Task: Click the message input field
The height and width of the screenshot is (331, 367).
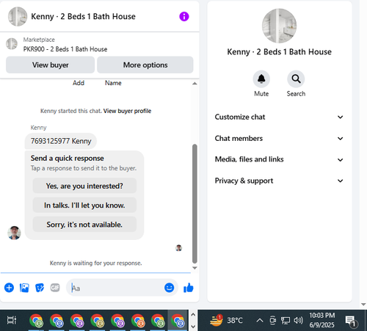Action: (117, 288)
